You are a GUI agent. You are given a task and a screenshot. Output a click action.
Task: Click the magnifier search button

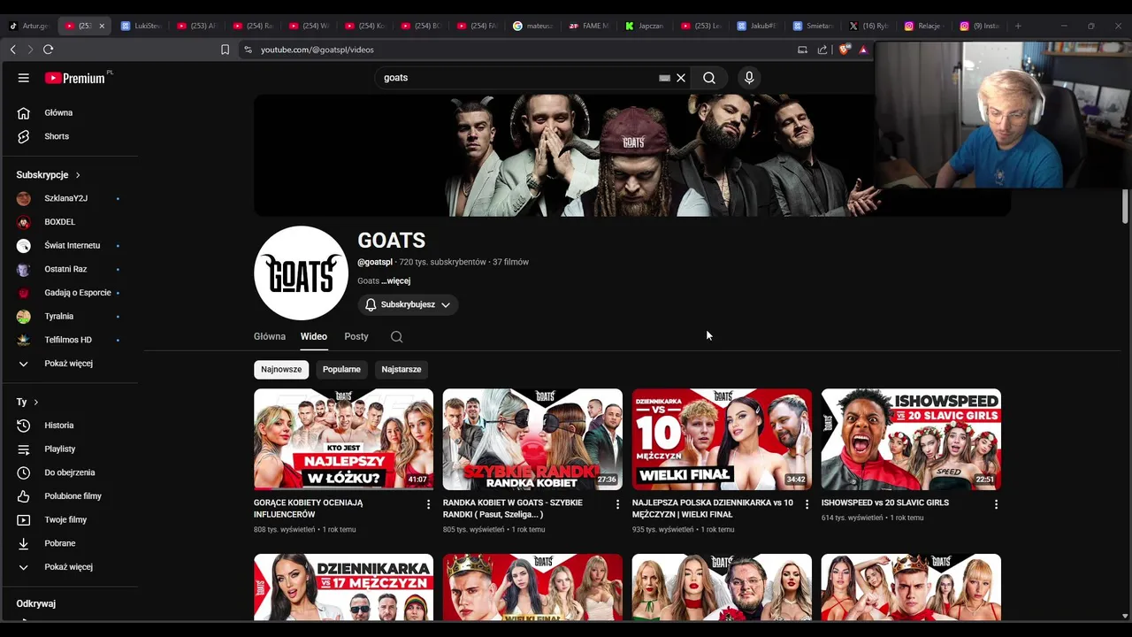709,78
